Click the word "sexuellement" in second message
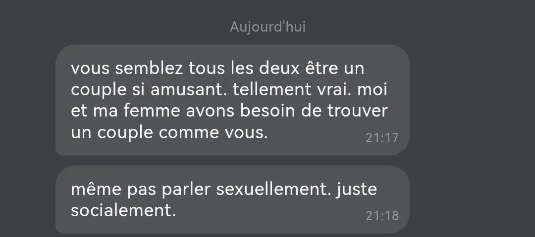Viewport: 535px width, 237px height. coord(273,190)
